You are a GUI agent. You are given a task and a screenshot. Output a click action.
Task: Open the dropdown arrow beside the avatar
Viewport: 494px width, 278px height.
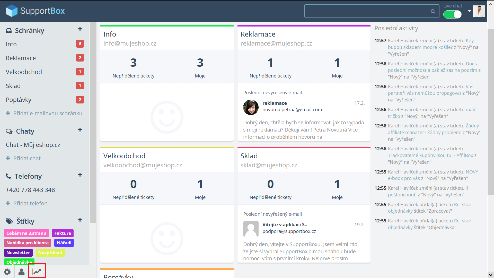[x=470, y=11]
